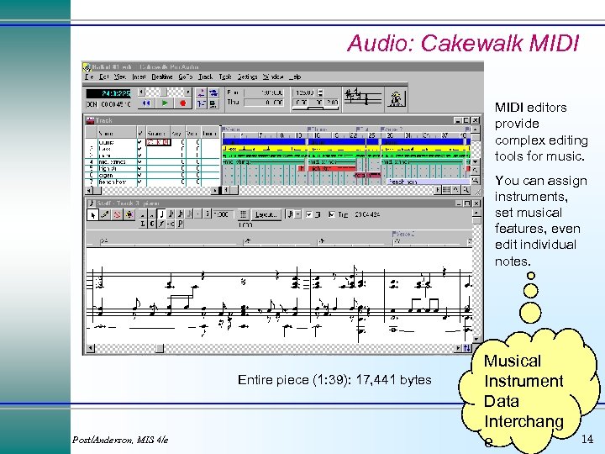Click the Track window vertical zoom-out magnifier
Screen dimensions: 605x454
[x=476, y=170]
